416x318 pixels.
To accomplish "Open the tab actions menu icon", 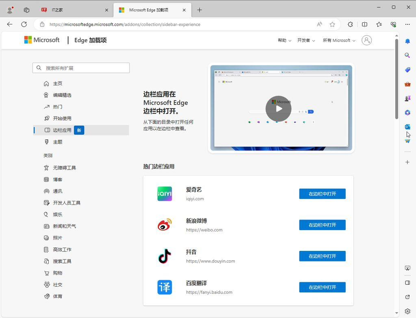I will 26,10.
